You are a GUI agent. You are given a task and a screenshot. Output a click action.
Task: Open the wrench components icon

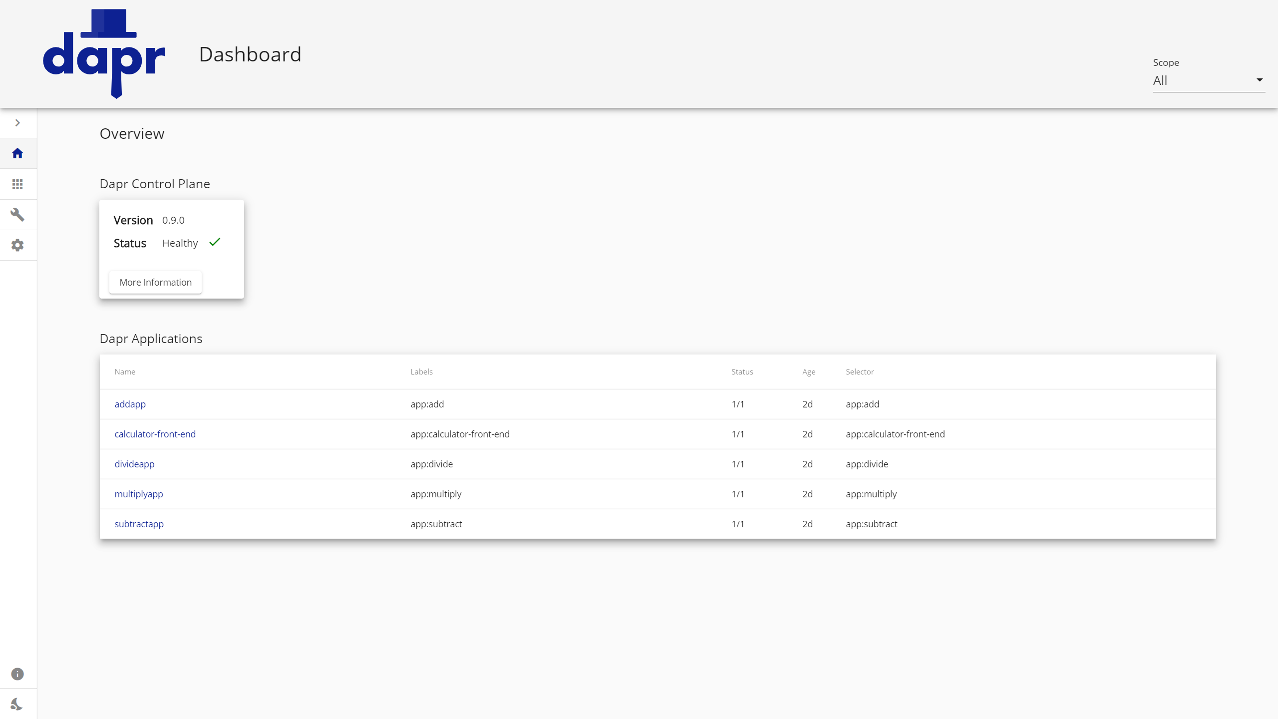(x=17, y=215)
